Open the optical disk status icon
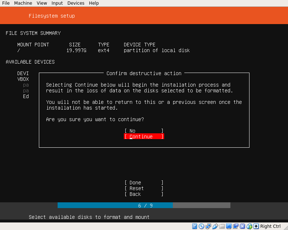Image resolution: width=288 pixels, height=230 pixels. pyautogui.click(x=202, y=226)
